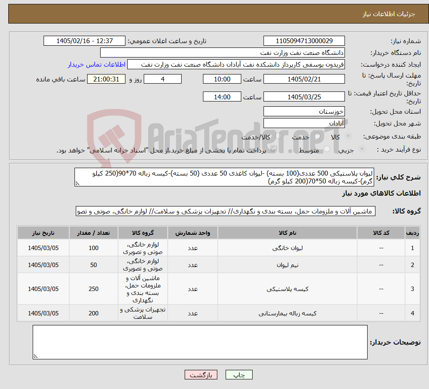The width and height of the screenshot is (429, 389).
Task: Click the buyer organization name field
Action: click(223, 53)
